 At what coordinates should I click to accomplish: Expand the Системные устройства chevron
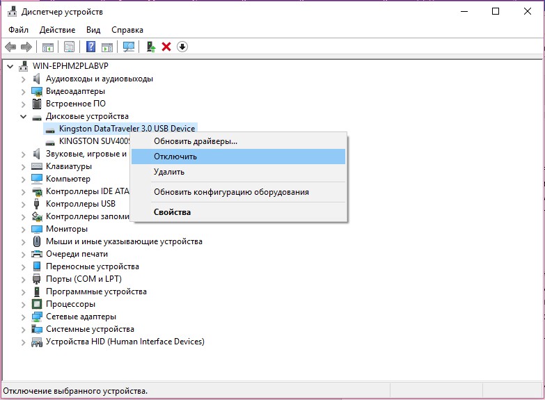(23, 330)
